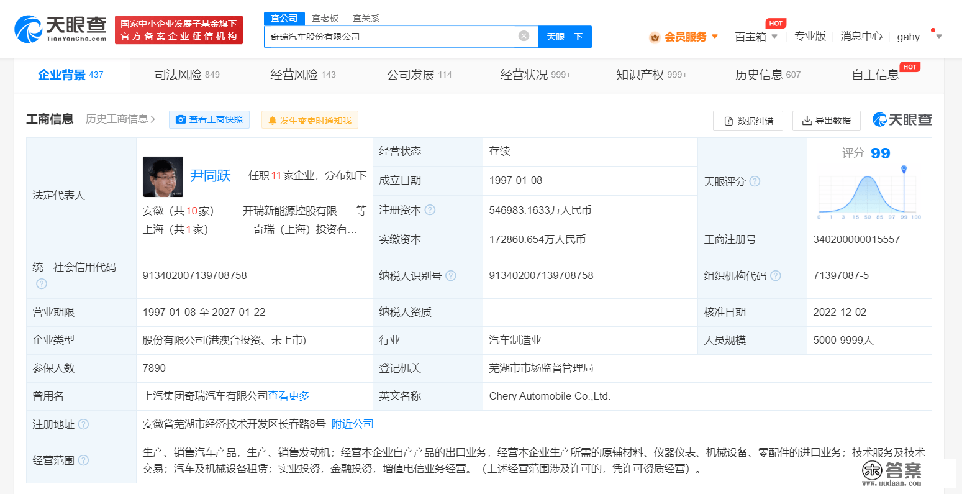Switch to 查关系 search tab

pos(366,18)
